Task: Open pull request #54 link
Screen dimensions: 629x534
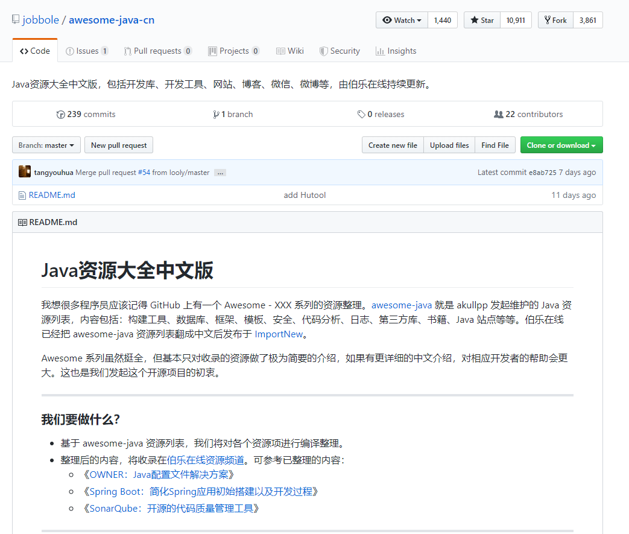Action: 144,173
